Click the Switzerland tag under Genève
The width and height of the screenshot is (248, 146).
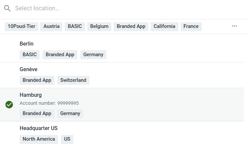click(73, 80)
